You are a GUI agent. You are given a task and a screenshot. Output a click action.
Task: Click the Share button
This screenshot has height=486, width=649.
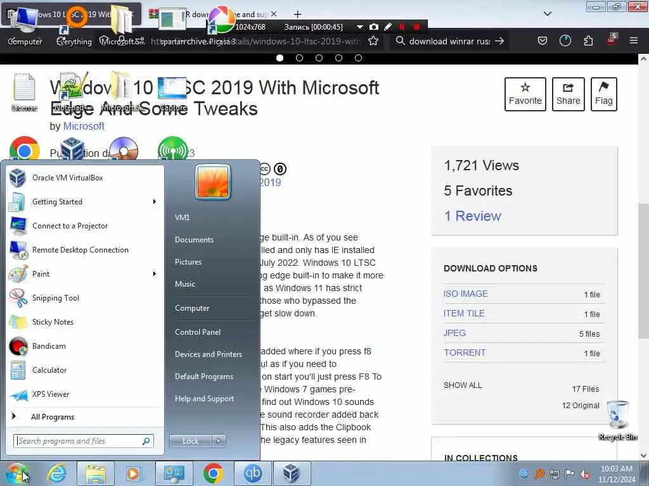(x=569, y=94)
